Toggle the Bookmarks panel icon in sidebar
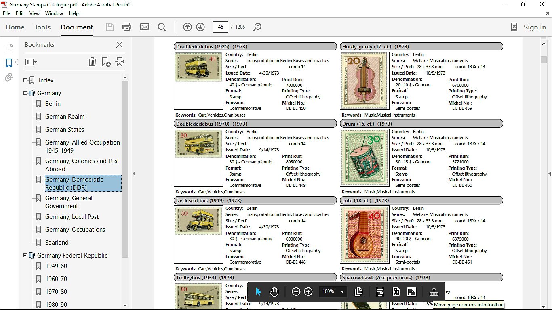The height and width of the screenshot is (310, 552). [9, 63]
